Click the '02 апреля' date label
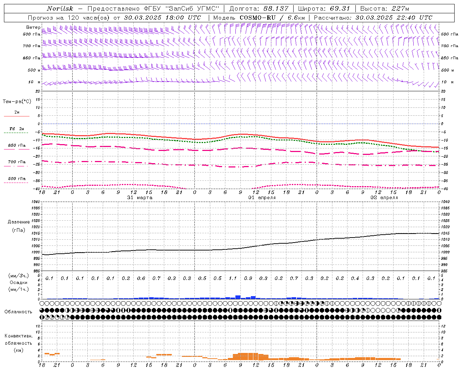 384,198
